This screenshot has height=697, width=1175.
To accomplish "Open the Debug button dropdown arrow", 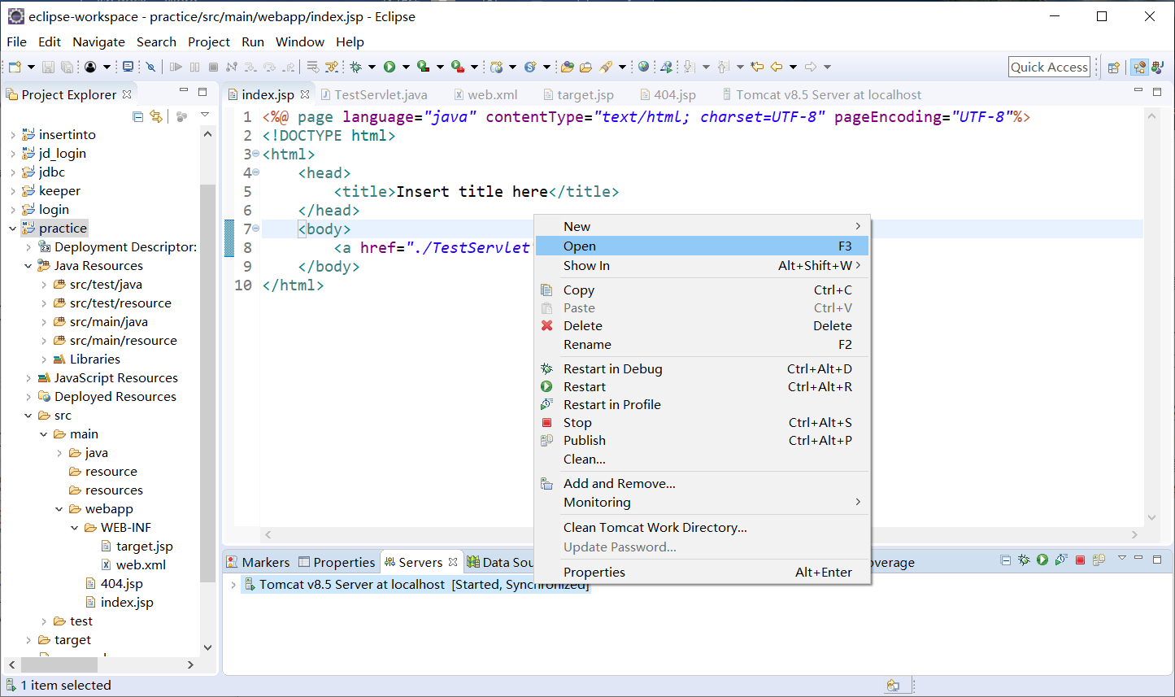I will click(372, 67).
